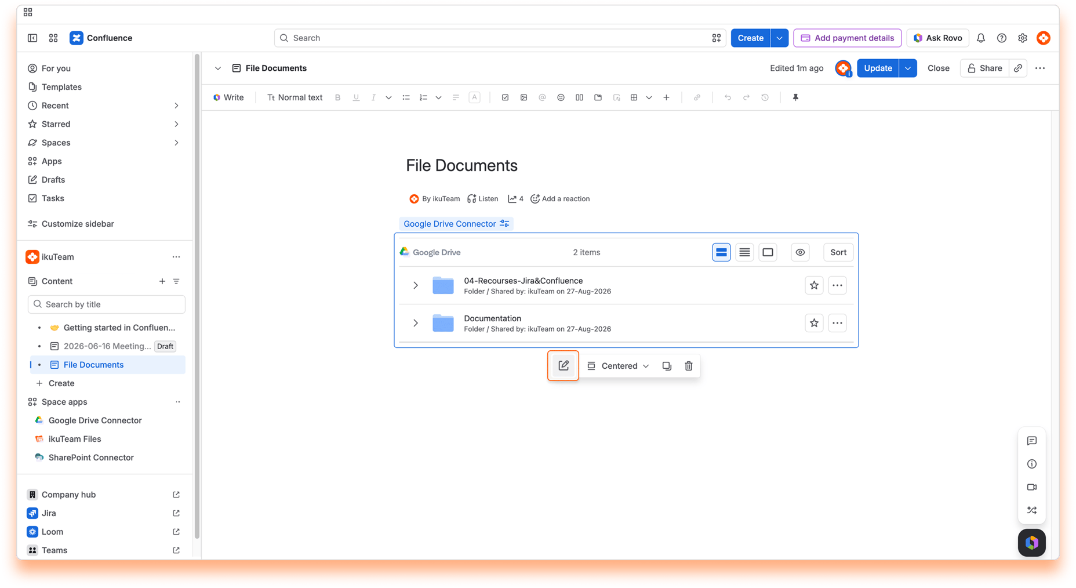The image size is (1076, 588).
Task: Expand the Documentation folder row
Action: 415,323
